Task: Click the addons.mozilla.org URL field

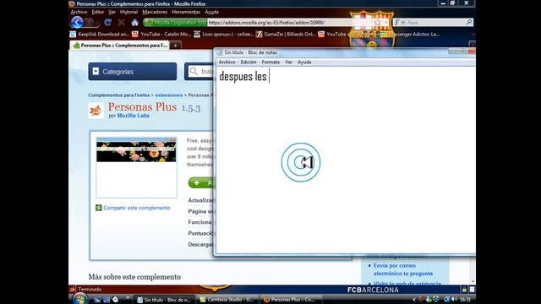Action: click(x=290, y=23)
